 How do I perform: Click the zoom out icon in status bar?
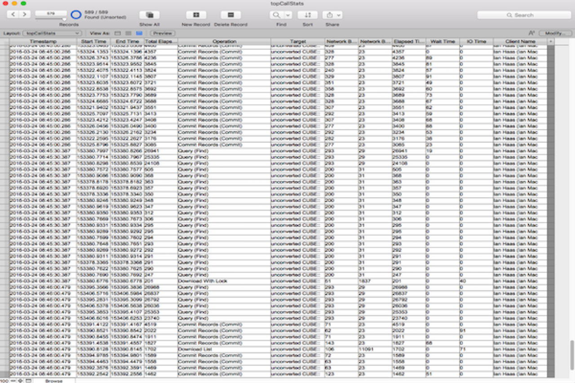pos(14,381)
